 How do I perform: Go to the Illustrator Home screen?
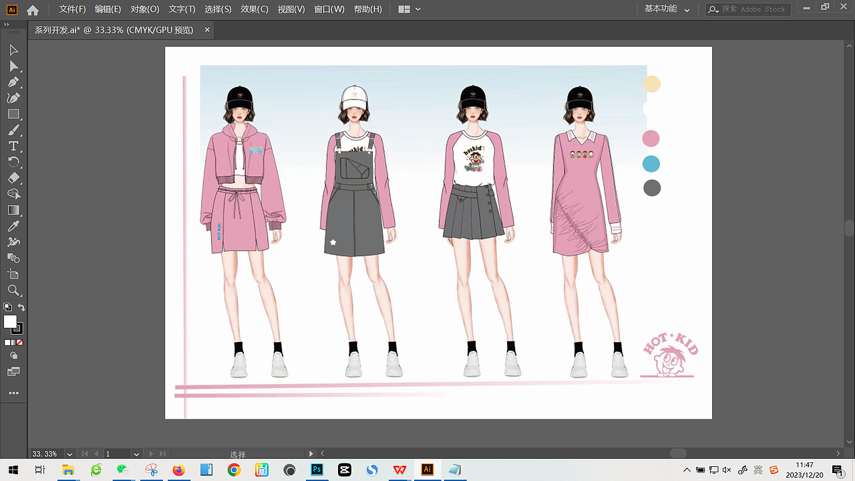coord(33,10)
